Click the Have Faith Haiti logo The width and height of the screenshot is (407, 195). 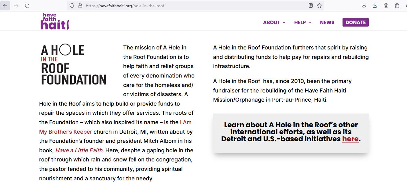coord(55,21)
